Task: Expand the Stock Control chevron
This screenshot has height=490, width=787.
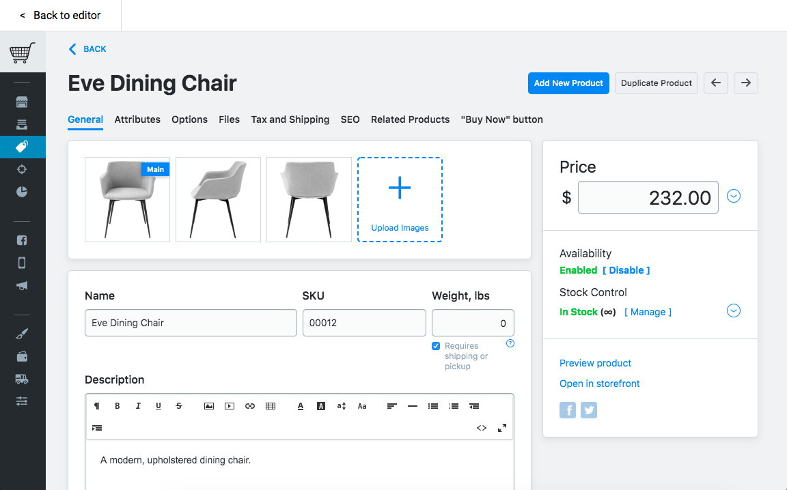Action: click(x=734, y=311)
